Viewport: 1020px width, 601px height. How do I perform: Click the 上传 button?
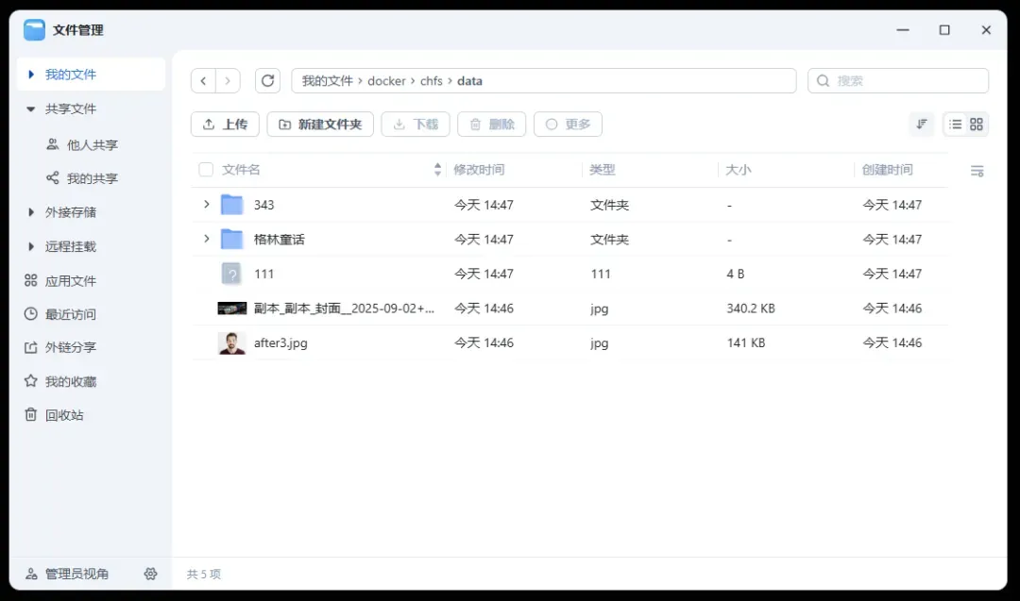pos(225,125)
